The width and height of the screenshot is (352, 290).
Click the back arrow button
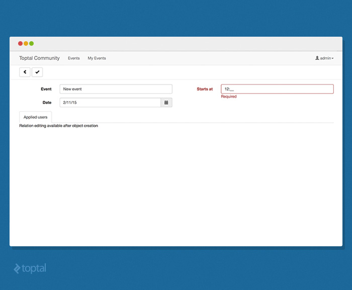[25, 72]
